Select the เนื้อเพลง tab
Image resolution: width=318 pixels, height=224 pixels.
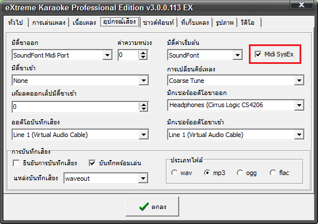(x=84, y=22)
